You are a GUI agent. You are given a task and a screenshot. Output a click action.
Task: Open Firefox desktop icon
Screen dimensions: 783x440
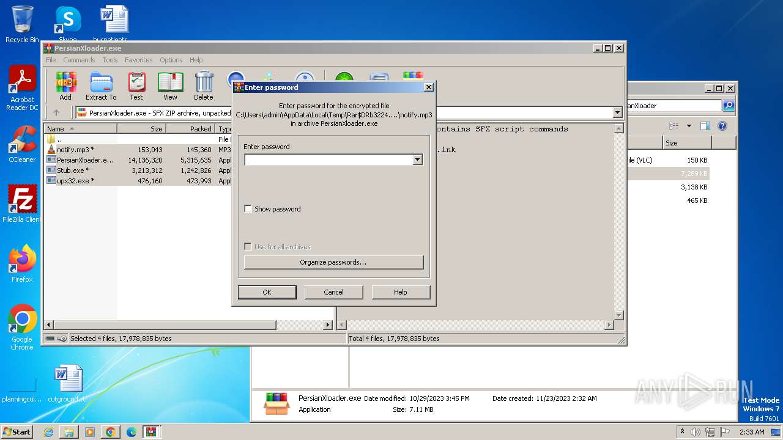click(x=22, y=264)
